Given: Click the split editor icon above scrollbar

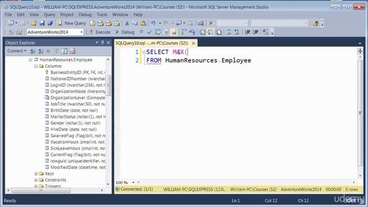Looking at the screenshot, I should (361, 51).
